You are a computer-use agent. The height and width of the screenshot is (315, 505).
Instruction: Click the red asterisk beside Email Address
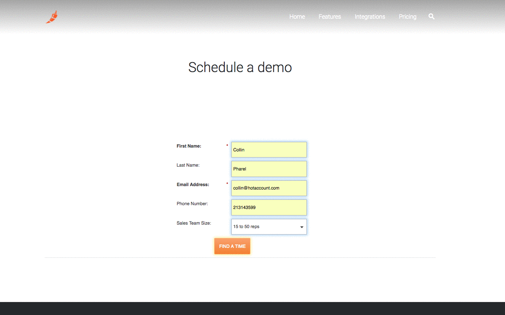point(227,184)
